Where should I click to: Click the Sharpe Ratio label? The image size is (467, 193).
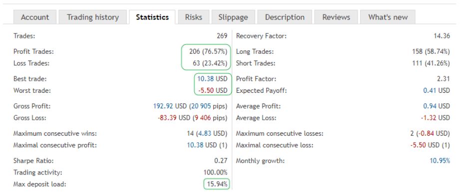33,161
